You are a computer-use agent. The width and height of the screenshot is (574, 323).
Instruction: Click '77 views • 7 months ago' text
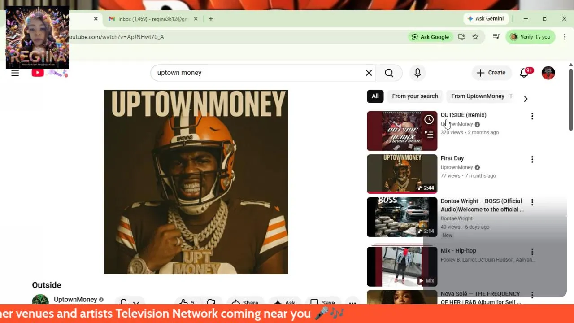coord(468,176)
